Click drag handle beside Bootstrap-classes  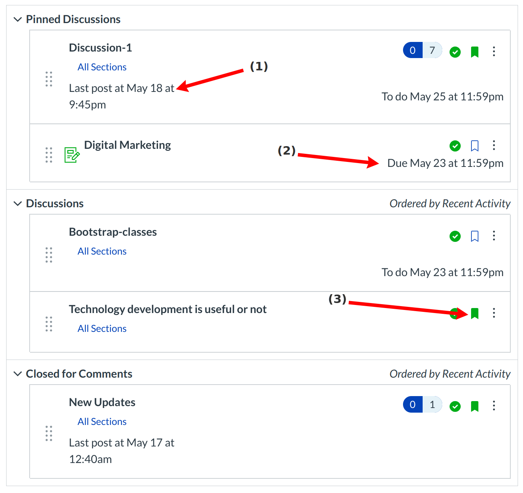coord(49,255)
